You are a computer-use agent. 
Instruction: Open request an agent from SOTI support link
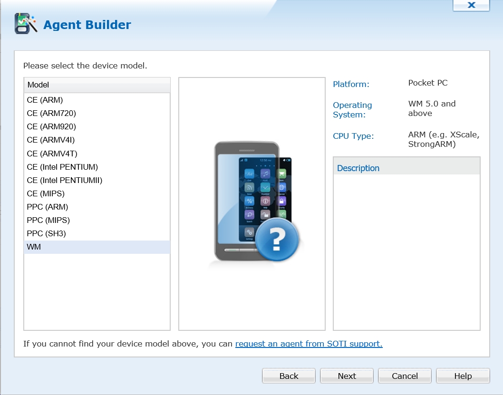(309, 344)
